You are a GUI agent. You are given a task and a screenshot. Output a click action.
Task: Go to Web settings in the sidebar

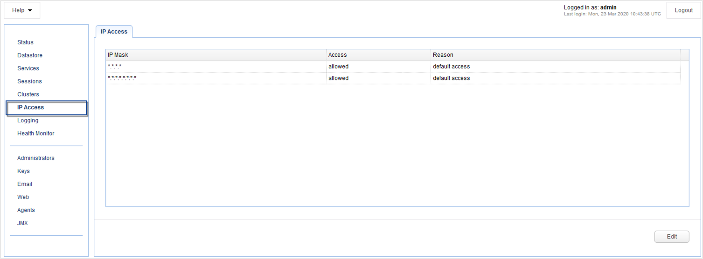pos(23,197)
